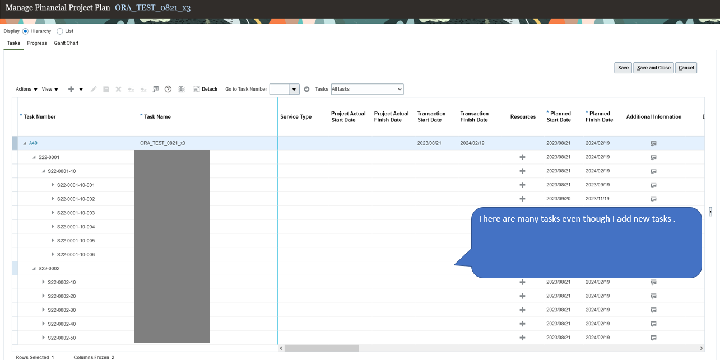Click the Go to Task Number input field
Viewport: 720px width, 360px height.
[279, 89]
